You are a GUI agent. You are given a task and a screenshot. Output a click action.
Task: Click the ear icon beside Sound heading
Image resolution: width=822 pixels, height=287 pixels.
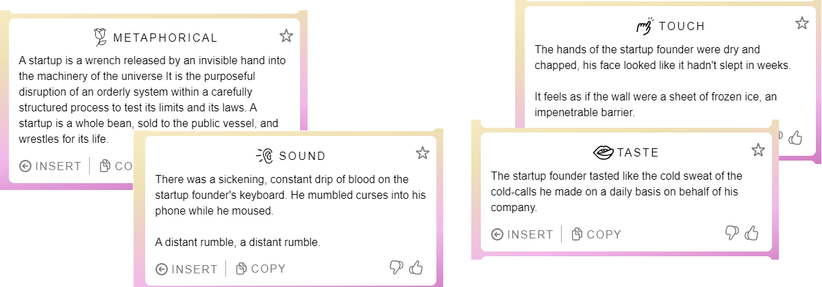point(264,156)
